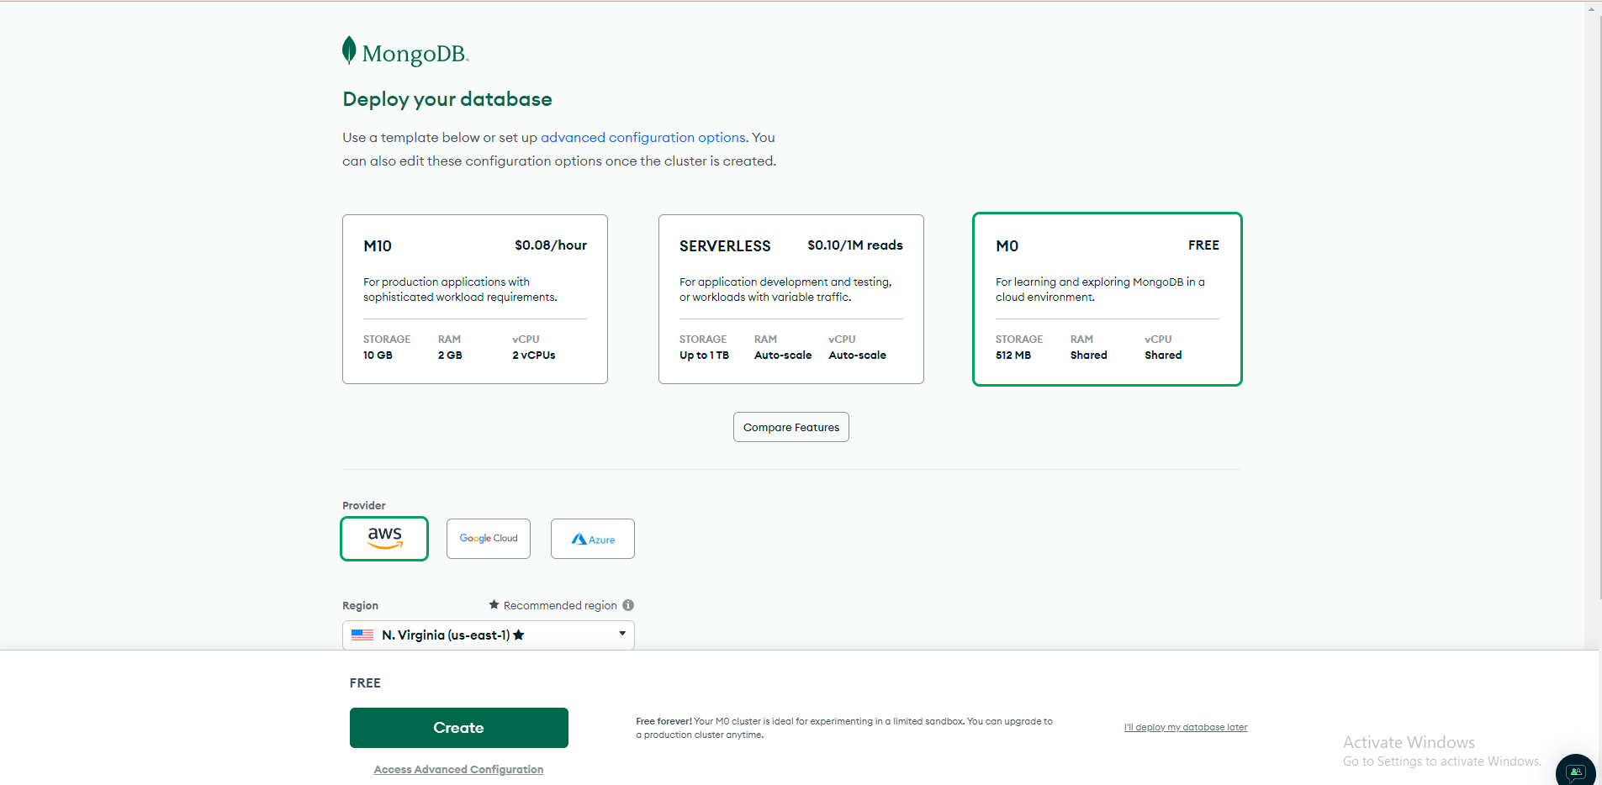Open the Region dropdown

click(488, 635)
